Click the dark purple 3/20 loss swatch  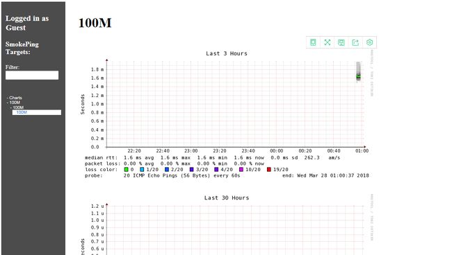click(x=191, y=170)
